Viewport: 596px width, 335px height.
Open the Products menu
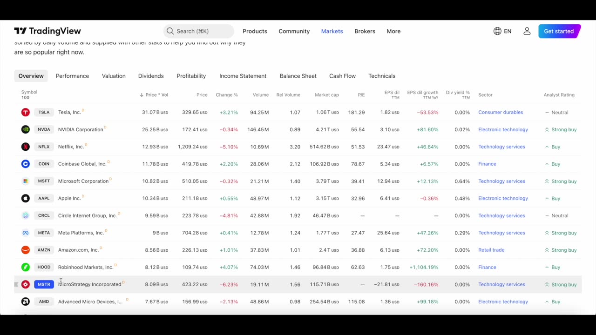tap(255, 31)
